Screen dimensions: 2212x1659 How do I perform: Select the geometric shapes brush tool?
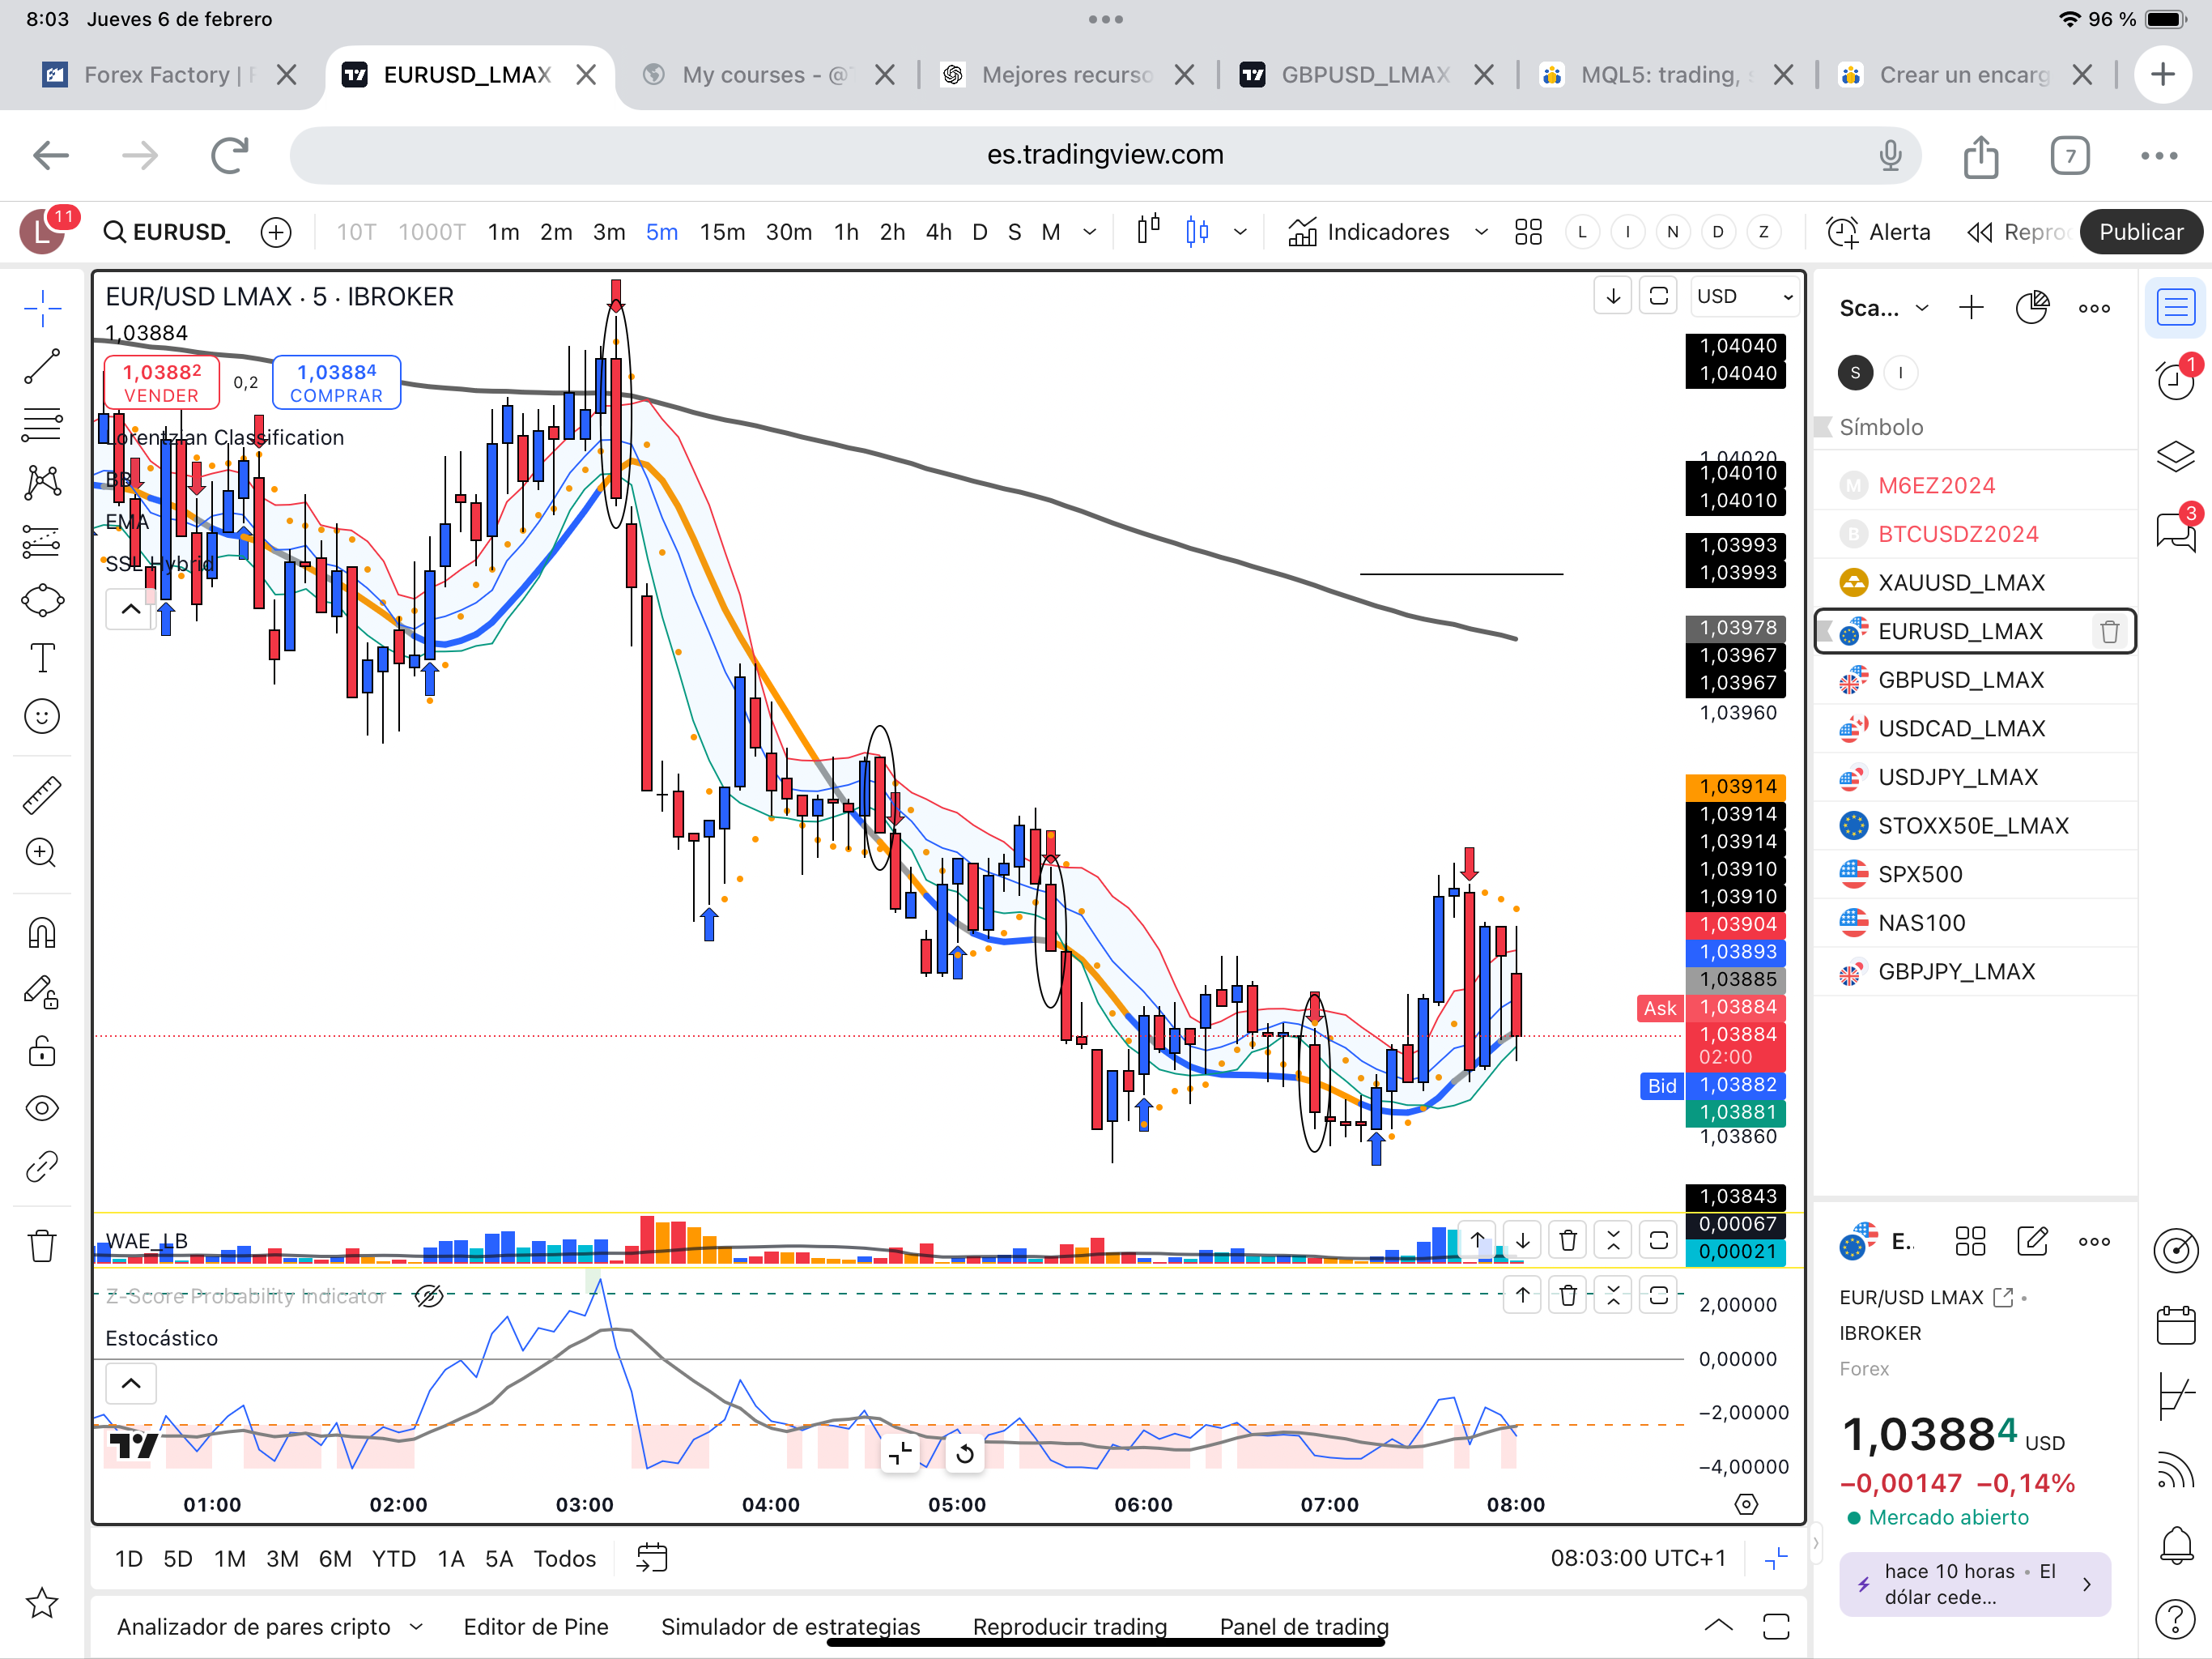[x=42, y=600]
